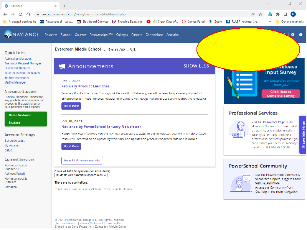The image size is (307, 230).
Task: Open the Frontline Education bookmark
Action: click(x=127, y=21)
